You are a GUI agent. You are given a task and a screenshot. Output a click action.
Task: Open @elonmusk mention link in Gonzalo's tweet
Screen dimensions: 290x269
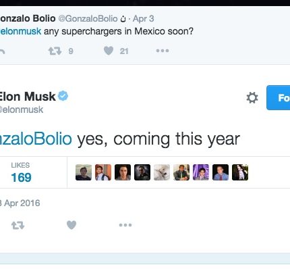(x=20, y=31)
